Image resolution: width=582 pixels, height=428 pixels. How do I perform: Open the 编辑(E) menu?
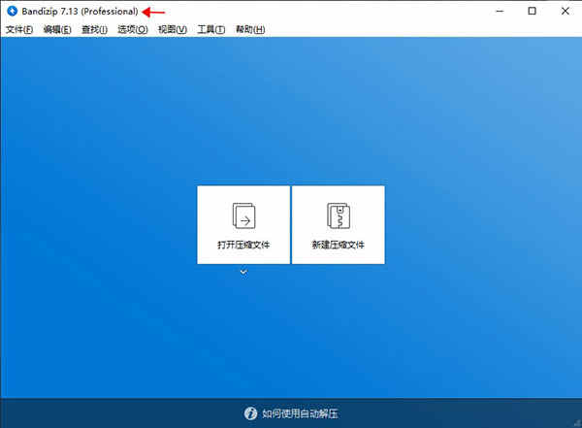pos(57,29)
